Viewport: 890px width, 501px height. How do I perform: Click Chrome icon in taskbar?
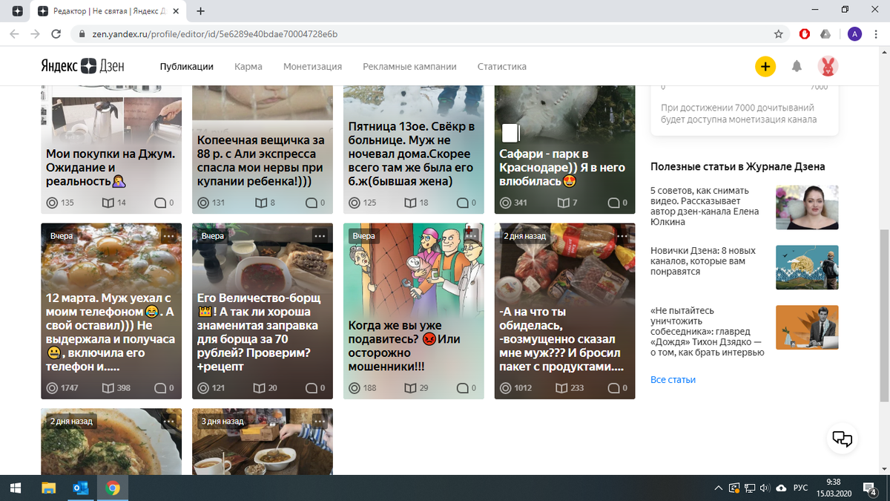coord(113,488)
